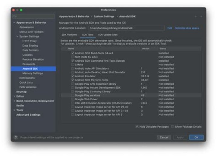Enable the CMake checkbox
Viewport: 217px width, 156px height.
point(73,64)
